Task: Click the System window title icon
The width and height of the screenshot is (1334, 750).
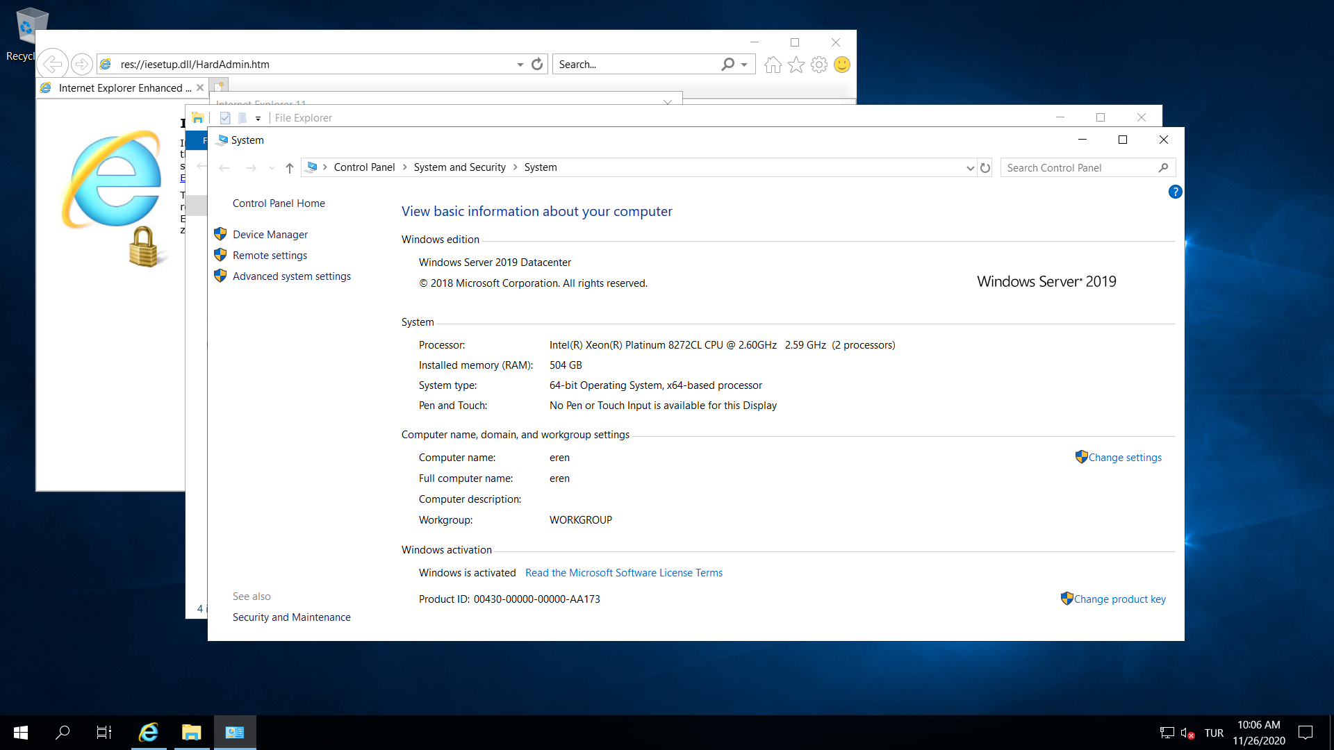Action: (x=222, y=140)
